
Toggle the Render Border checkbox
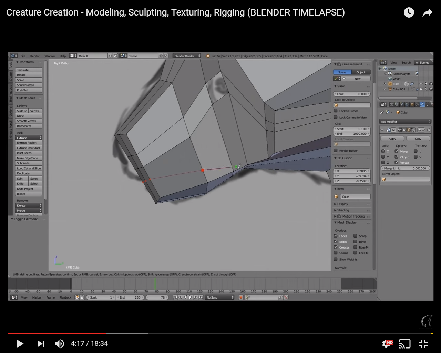(336, 151)
